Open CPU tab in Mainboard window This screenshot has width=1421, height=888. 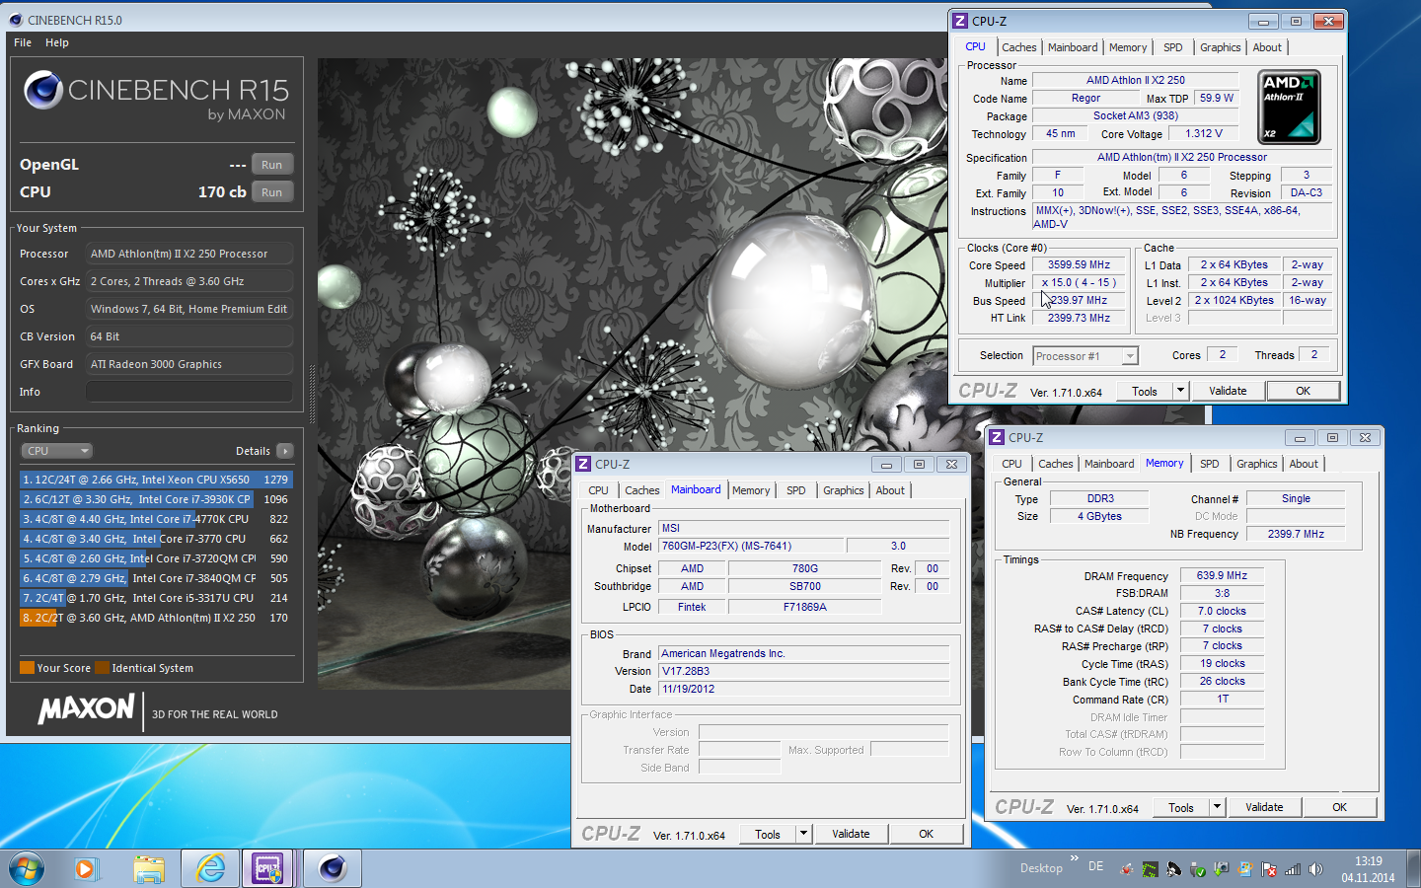(599, 490)
